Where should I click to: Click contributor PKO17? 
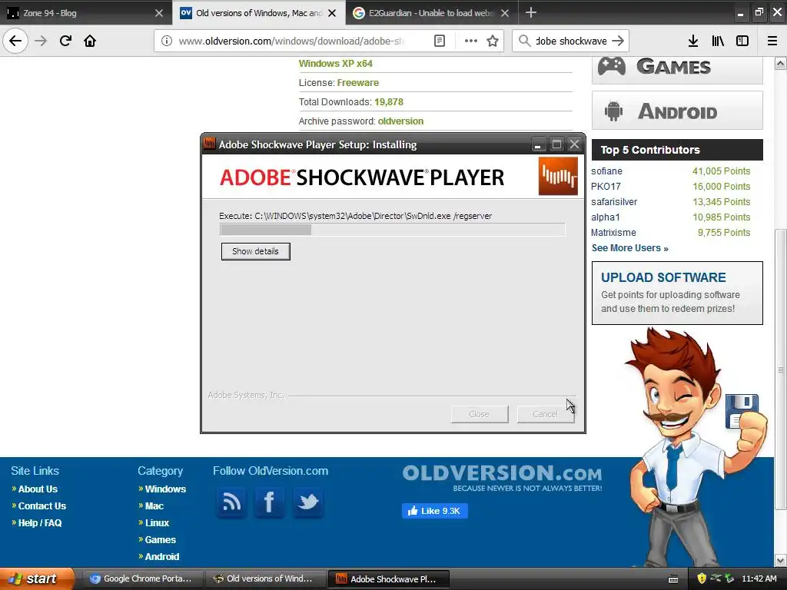point(606,187)
